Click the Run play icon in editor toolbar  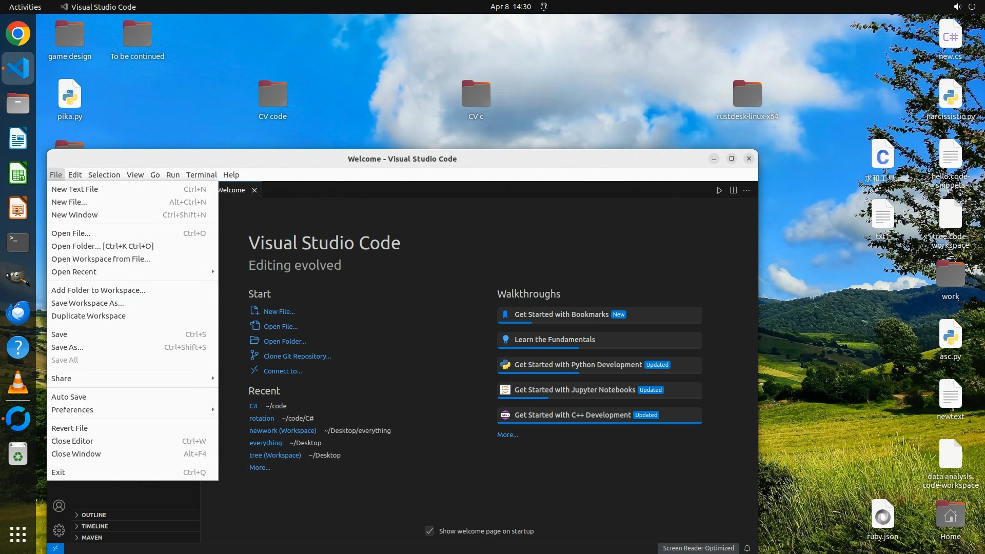(719, 190)
